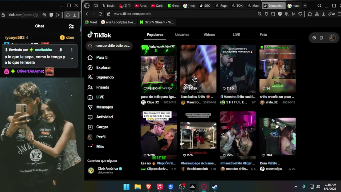Select the X Inicio browser tab
The image size is (341, 192).
pos(108,6)
